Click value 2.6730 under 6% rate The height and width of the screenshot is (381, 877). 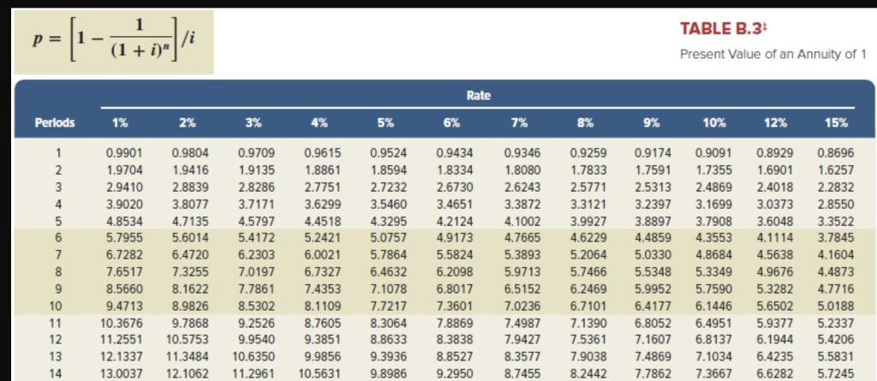click(454, 186)
